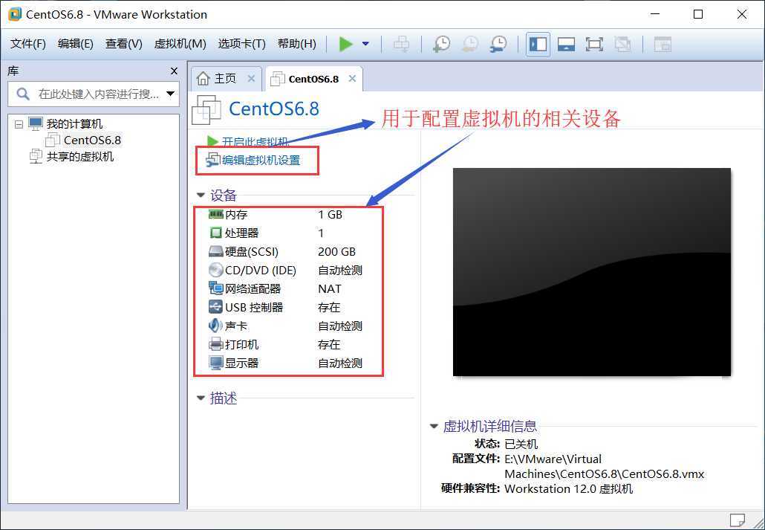This screenshot has height=530, width=765.
Task: Click the revert to snapshot toolbar icon
Action: 470,44
